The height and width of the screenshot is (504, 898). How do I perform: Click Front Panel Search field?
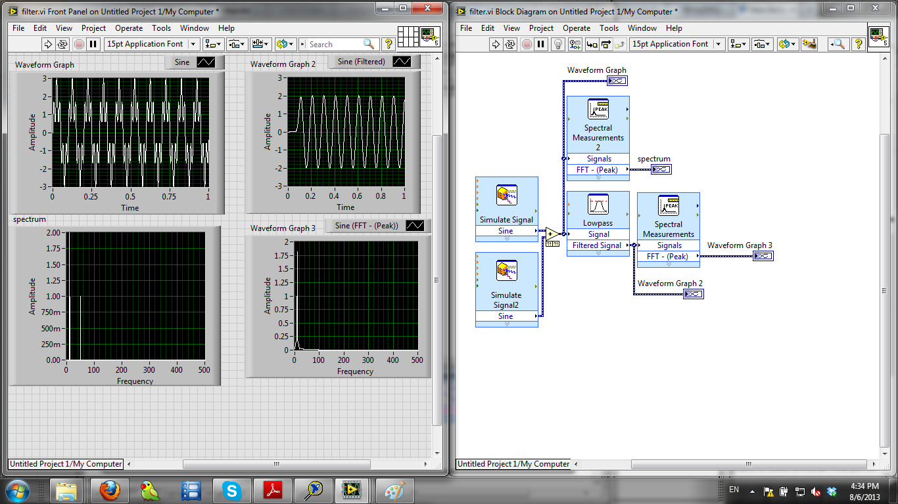(338, 44)
